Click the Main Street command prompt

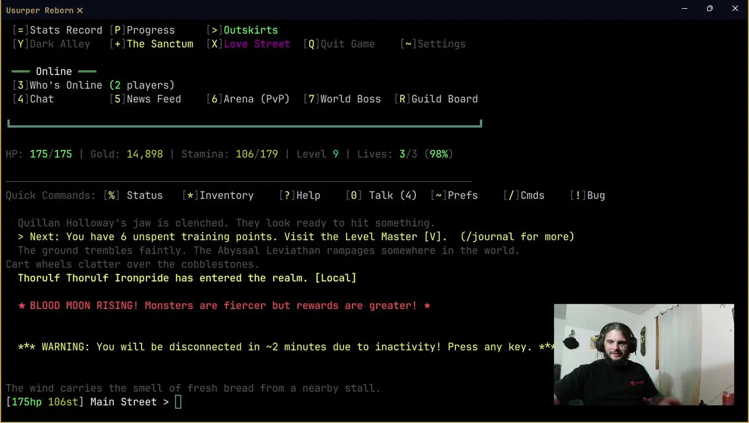[94, 402]
